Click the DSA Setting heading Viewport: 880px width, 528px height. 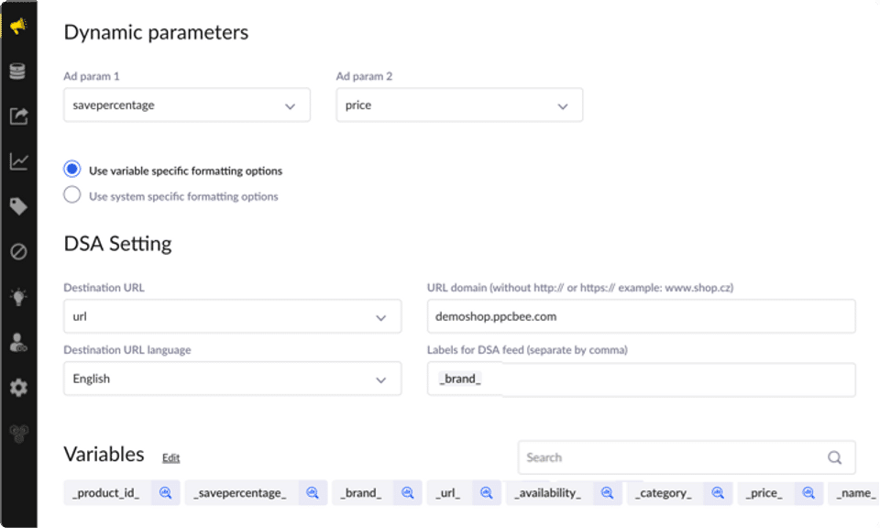(x=118, y=244)
